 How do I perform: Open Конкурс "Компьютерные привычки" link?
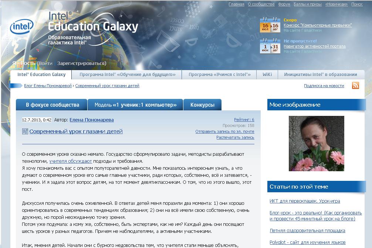(x=318, y=25)
